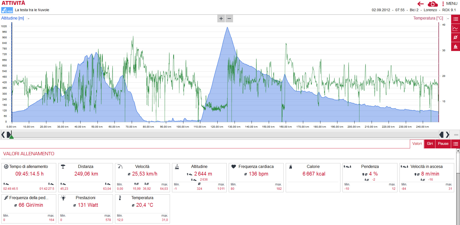The width and height of the screenshot is (460, 225).
Task: Click left chevron of range slider
Action: pos(3,135)
